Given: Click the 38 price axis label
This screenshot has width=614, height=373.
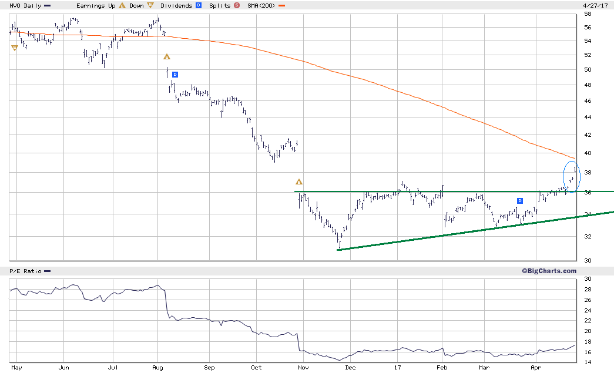Looking at the screenshot, I should click(x=588, y=173).
